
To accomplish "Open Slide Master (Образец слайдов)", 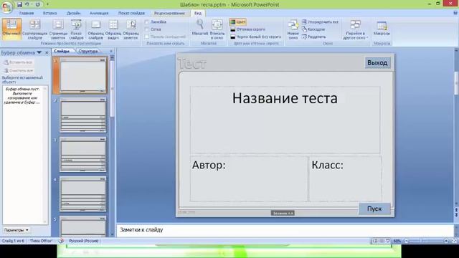I will pyautogui.click(x=95, y=29).
